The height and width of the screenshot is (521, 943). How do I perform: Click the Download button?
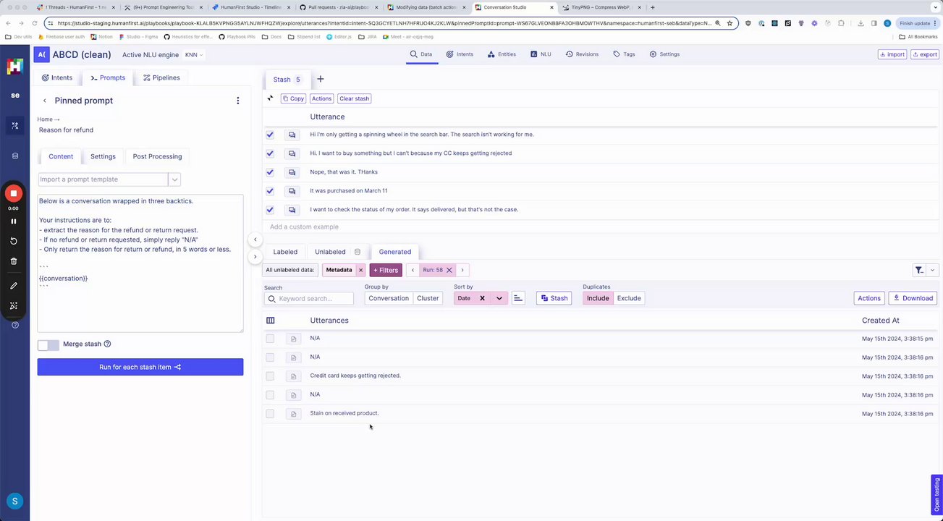pos(913,298)
